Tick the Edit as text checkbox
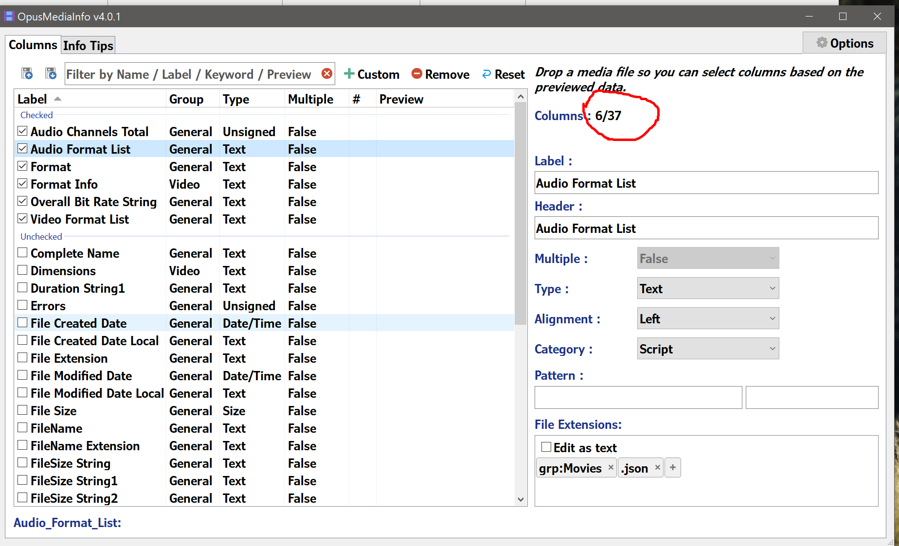Viewport: 899px width, 546px height. [x=546, y=447]
